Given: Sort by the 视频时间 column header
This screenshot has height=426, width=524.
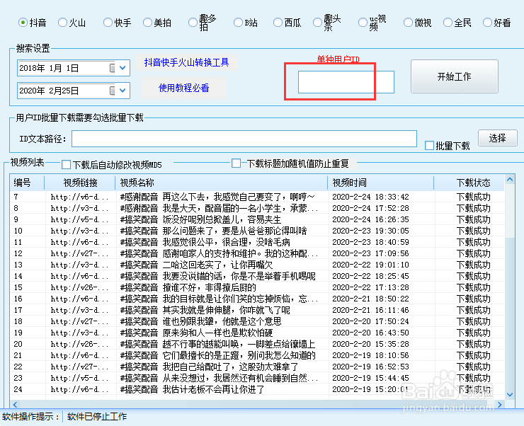Looking at the screenshot, I should click(x=381, y=183).
